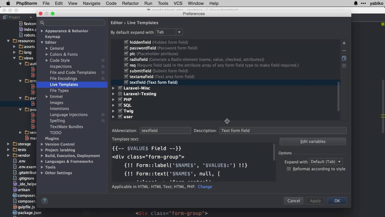385x217 pixels.
Task: Remove selected template with minus icon
Action: (344, 51)
